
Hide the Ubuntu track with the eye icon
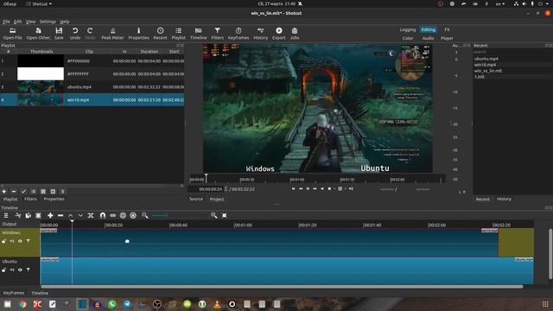click(20, 270)
